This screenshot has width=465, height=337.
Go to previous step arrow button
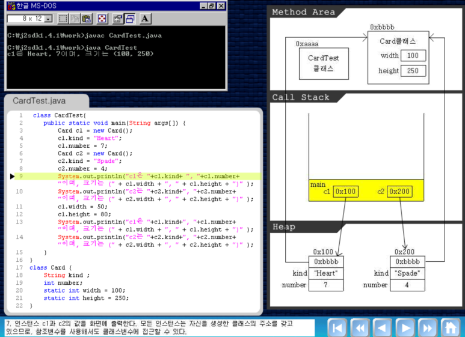(383, 327)
